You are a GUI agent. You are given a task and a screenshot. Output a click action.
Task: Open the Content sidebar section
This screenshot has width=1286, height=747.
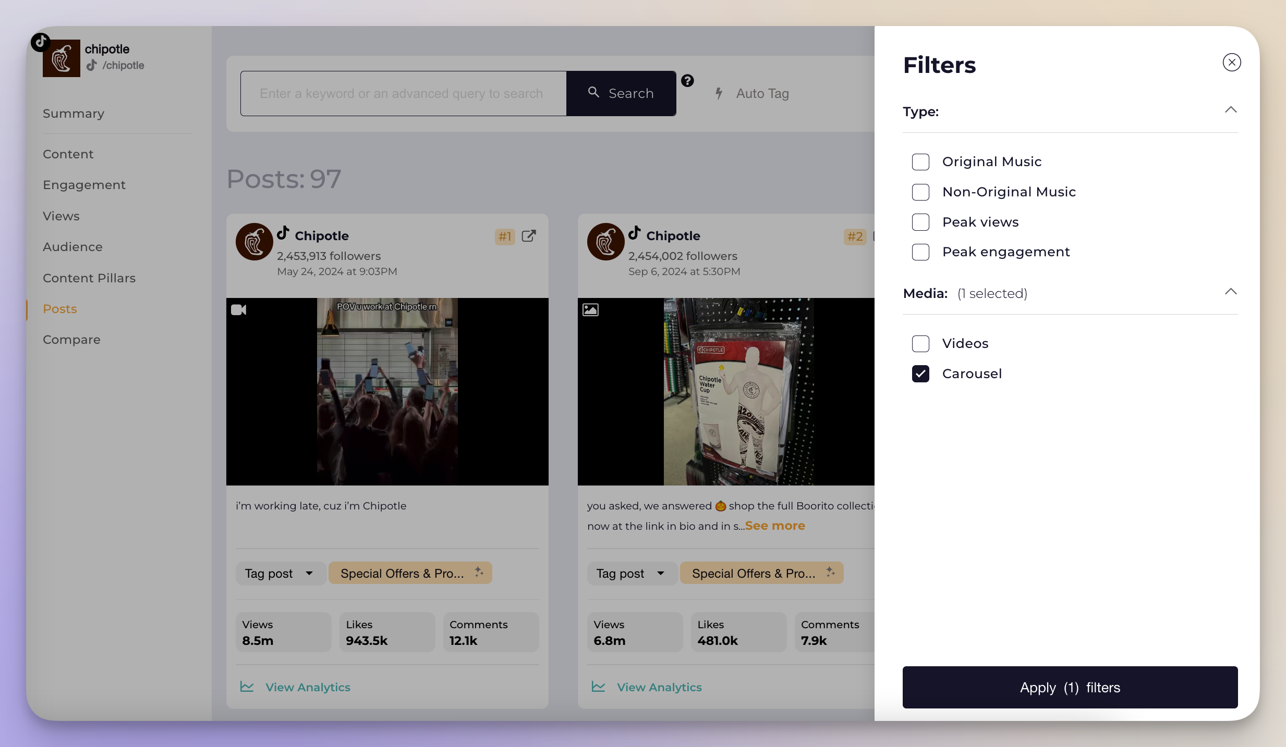click(x=68, y=154)
